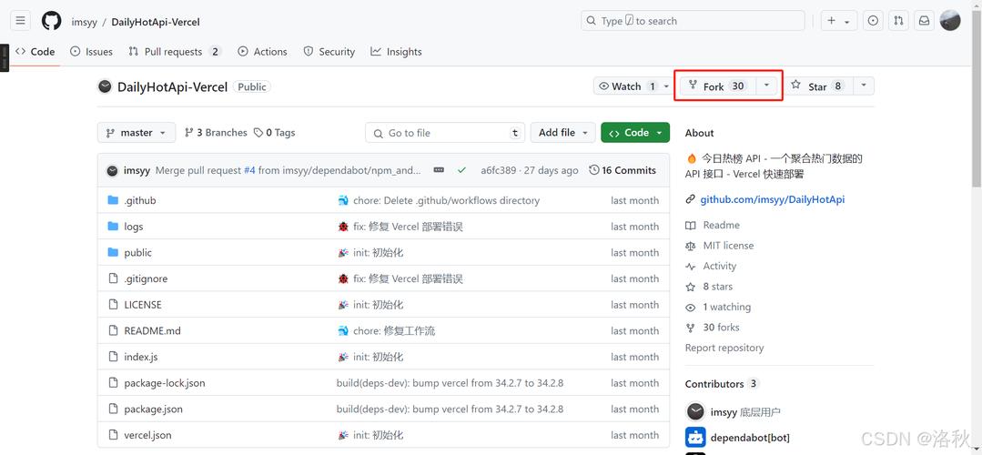
Task: Open the Insights tab
Action: 396,52
